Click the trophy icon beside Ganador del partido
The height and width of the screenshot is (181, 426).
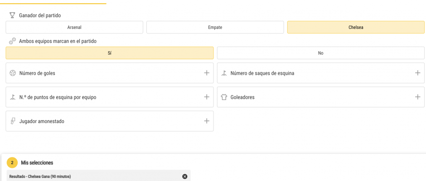[x=12, y=15]
